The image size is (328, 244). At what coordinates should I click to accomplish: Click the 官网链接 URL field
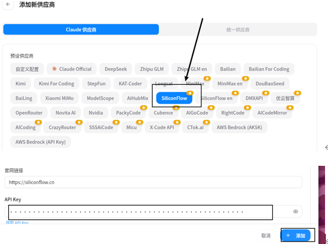(153, 182)
